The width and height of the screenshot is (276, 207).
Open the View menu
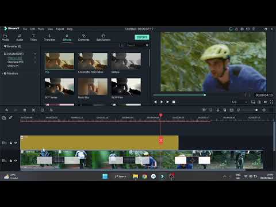pos(50,29)
